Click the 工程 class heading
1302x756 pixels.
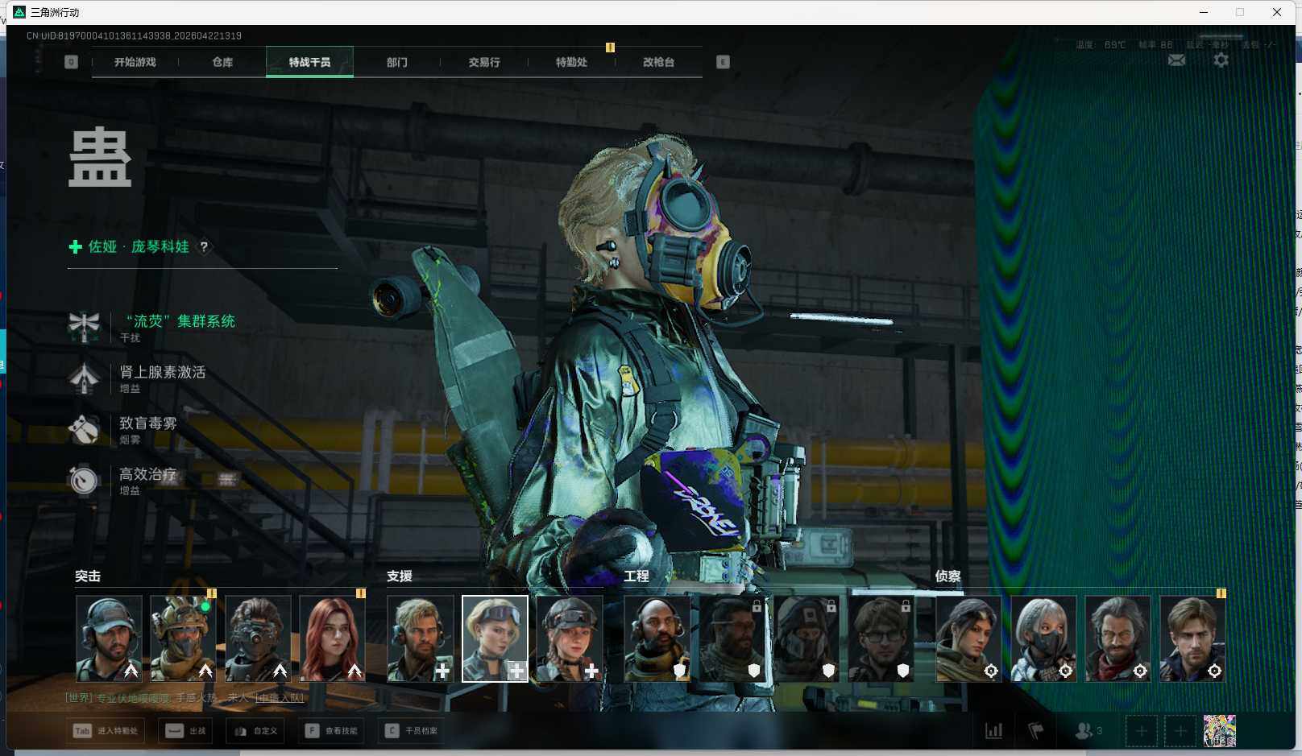click(636, 576)
